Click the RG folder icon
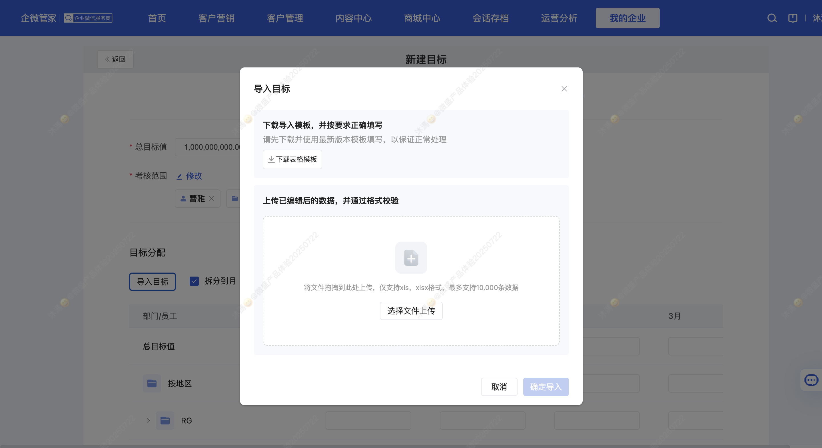The height and width of the screenshot is (448, 822). [x=165, y=420]
